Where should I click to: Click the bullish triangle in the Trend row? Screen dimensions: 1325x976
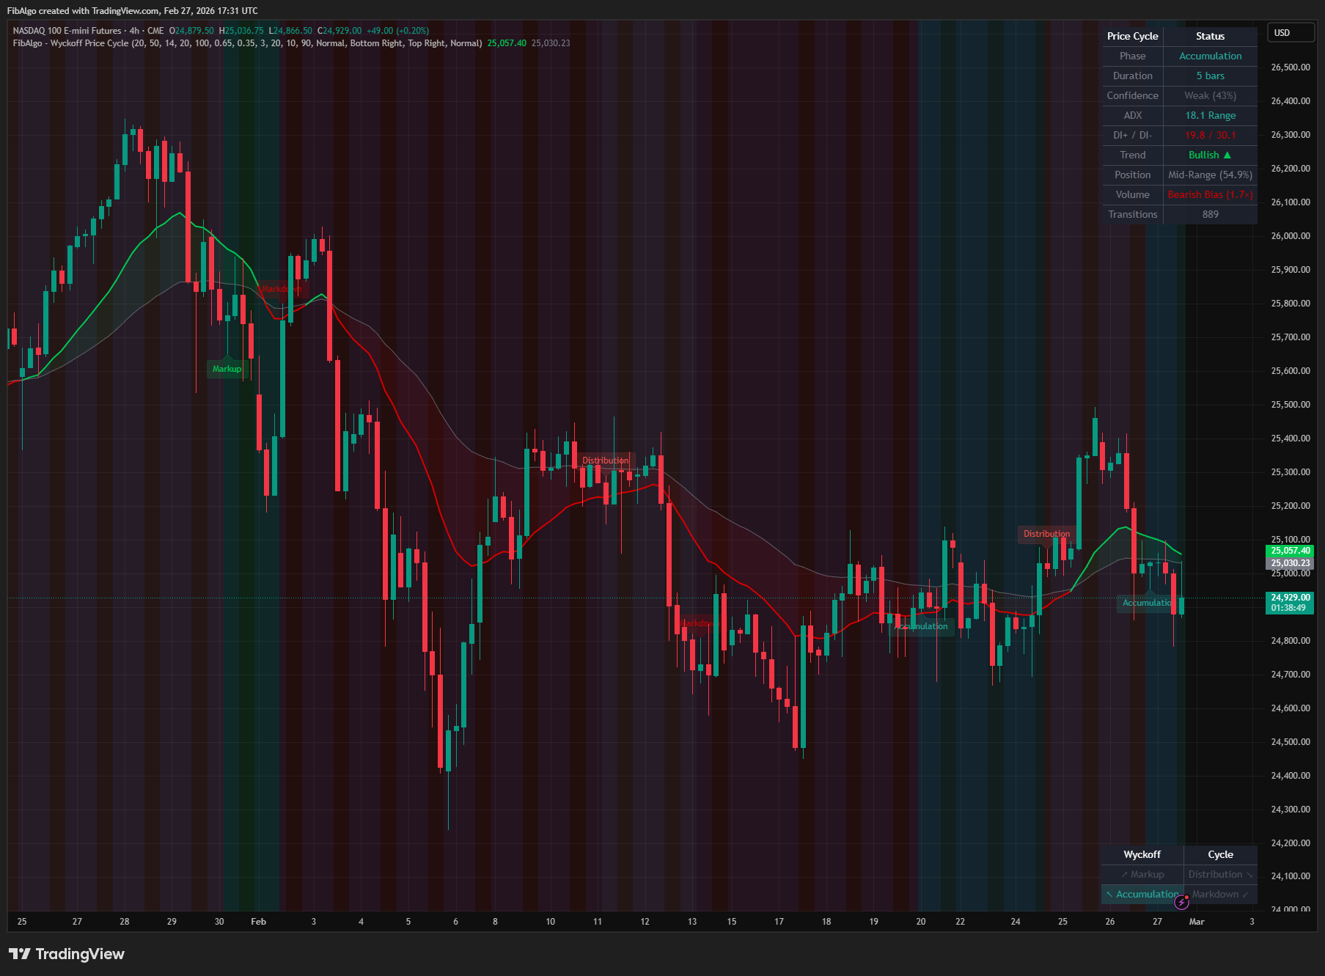coord(1226,155)
